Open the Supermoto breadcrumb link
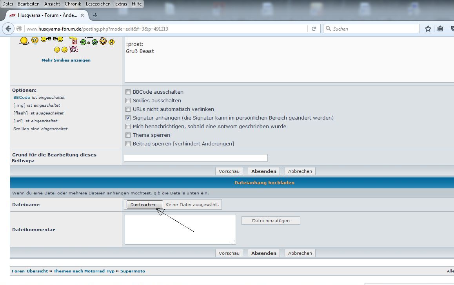 (133, 271)
